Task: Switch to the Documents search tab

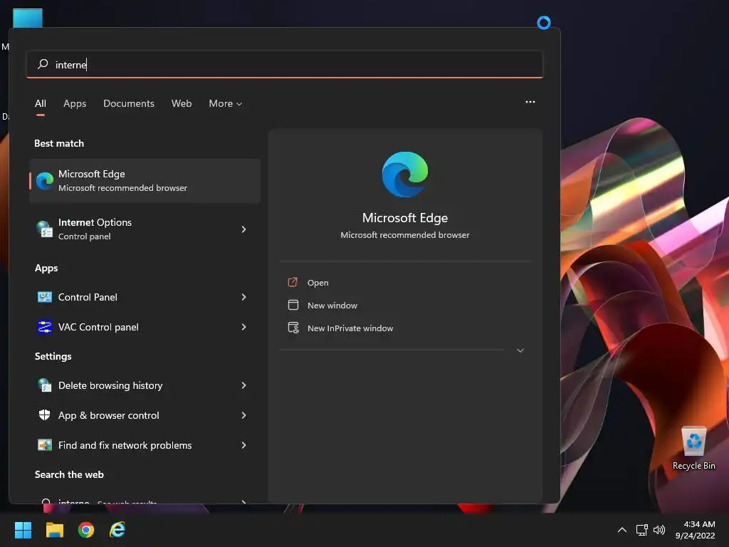Action: click(x=129, y=103)
